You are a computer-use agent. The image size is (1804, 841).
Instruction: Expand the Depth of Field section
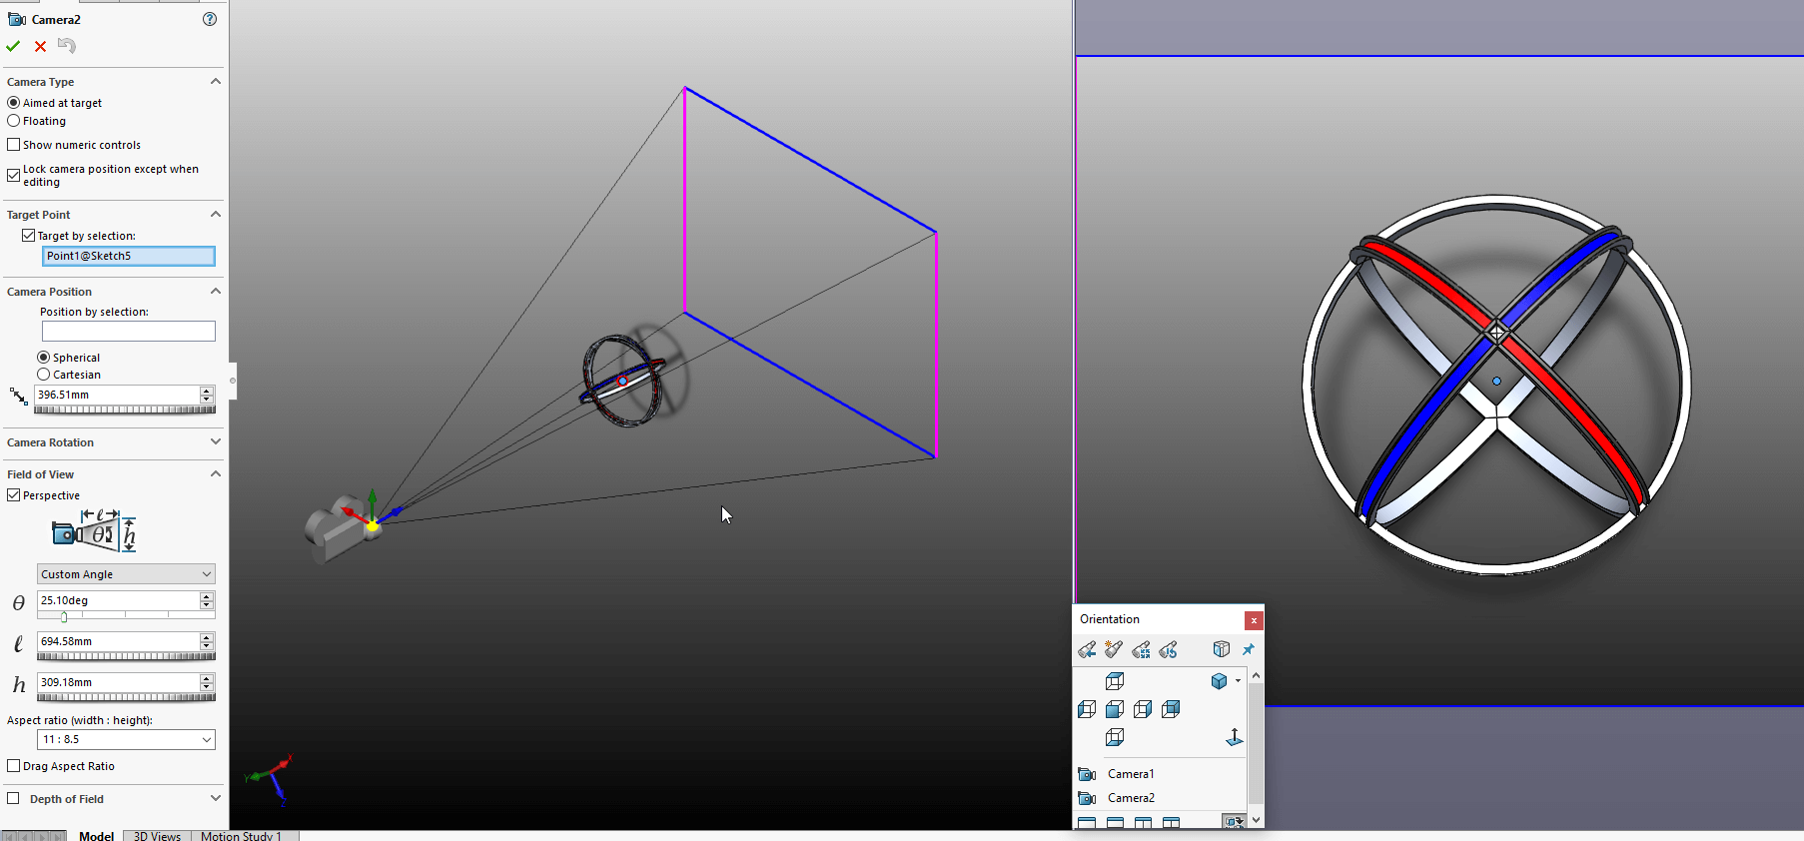click(x=215, y=798)
